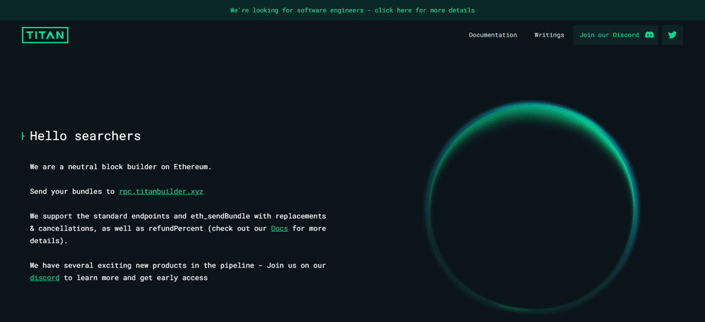705x322 pixels.
Task: Click the software engineers hiring banner
Action: click(352, 10)
